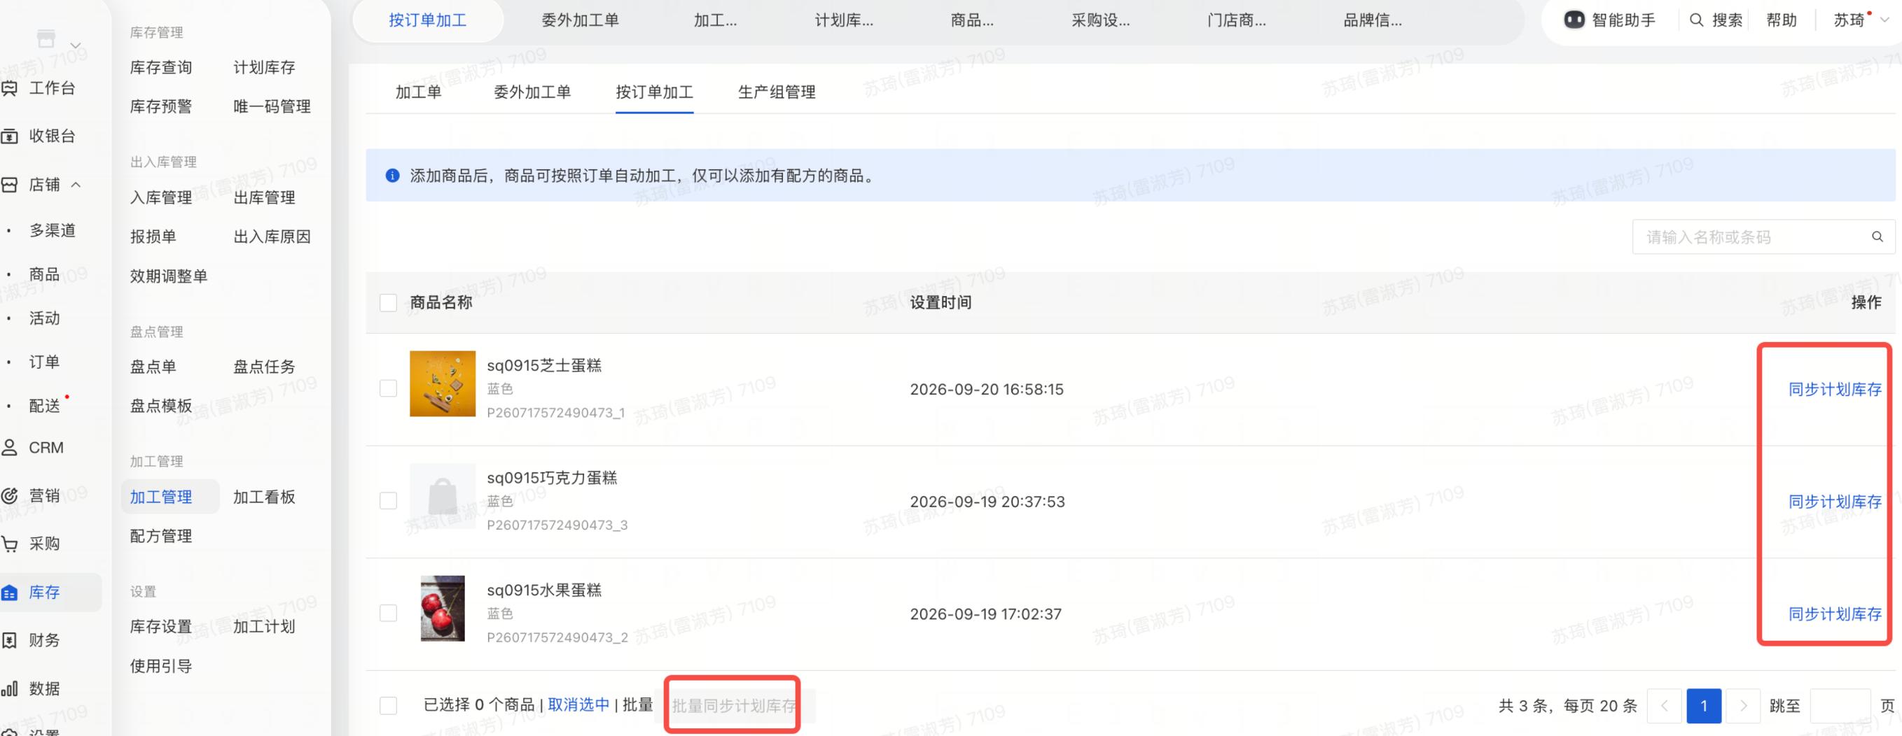Viewport: 1902px width, 736px height.
Task: Click the 帮助 help link
Action: coord(1781,21)
